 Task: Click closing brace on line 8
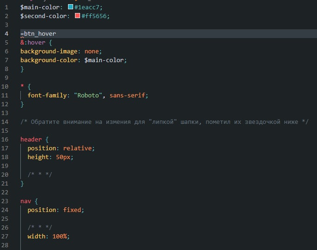22,69
